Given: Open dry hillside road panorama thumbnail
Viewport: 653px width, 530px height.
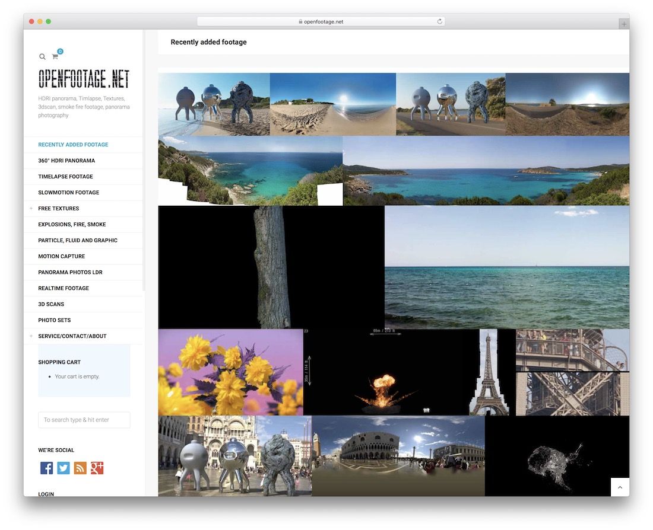Looking at the screenshot, I should [x=567, y=104].
